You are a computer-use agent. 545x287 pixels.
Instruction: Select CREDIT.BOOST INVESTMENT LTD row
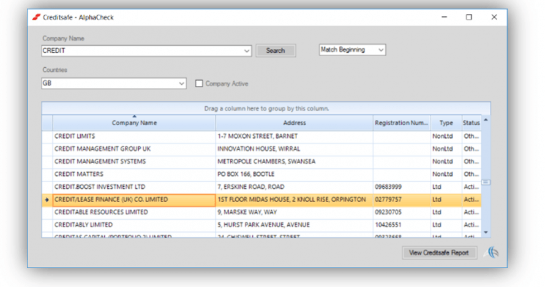tap(261, 187)
